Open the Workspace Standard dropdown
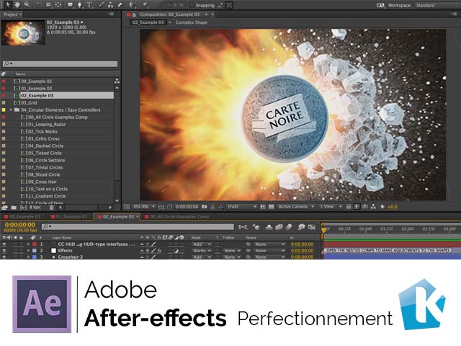 coord(437,5)
